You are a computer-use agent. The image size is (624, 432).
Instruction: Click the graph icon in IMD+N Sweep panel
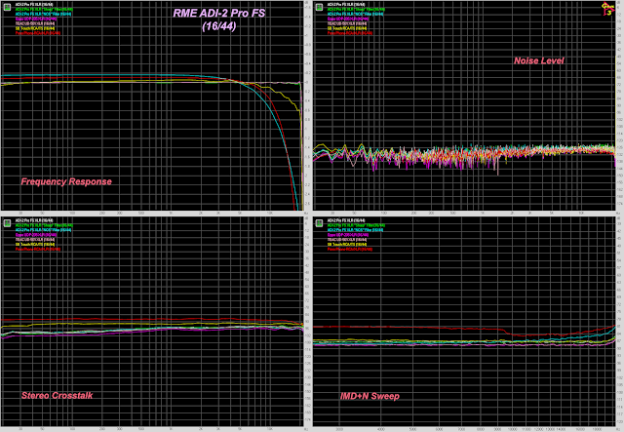pyautogui.click(x=319, y=223)
